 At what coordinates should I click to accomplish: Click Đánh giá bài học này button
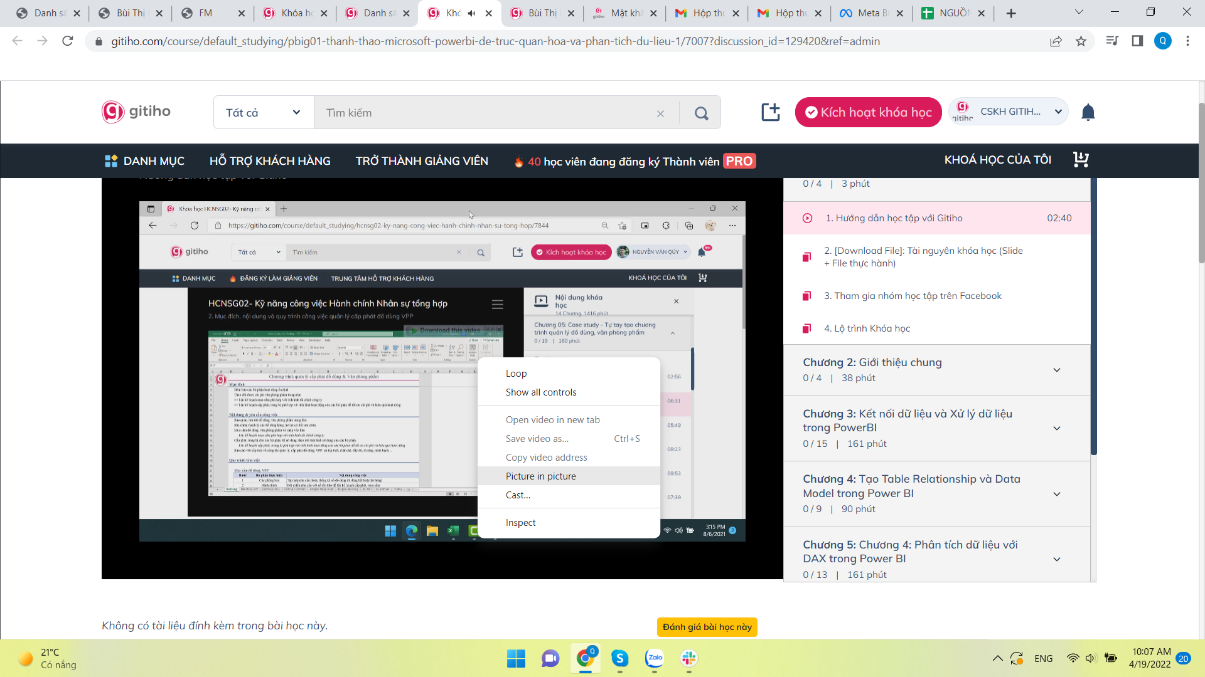point(707,627)
